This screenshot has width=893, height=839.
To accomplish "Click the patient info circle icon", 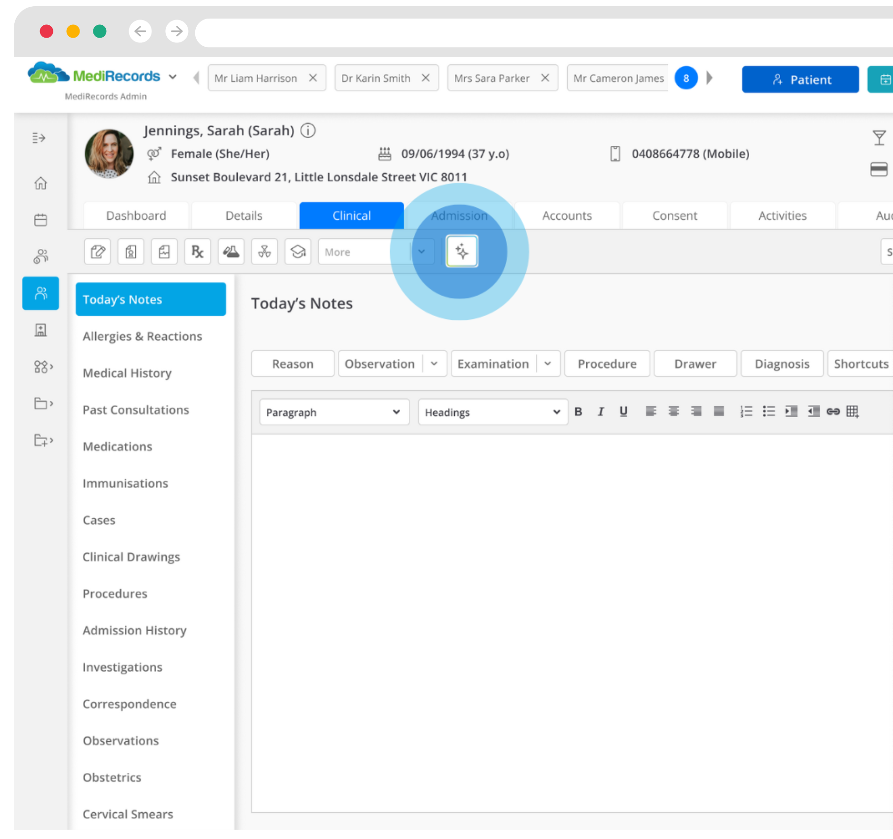I will tap(308, 131).
